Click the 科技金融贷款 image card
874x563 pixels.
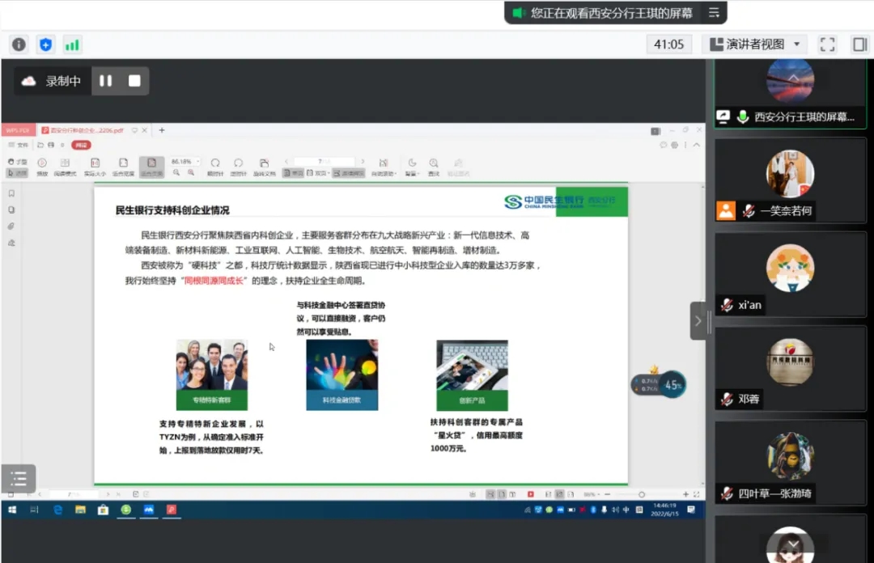point(342,375)
